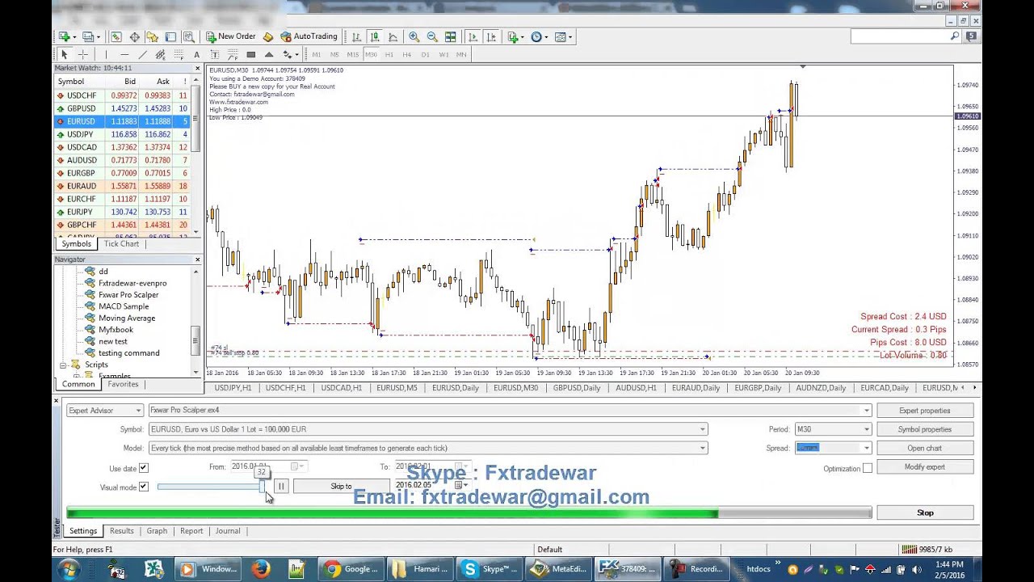This screenshot has height=582, width=1034.
Task: Toggle AutoTrading in the toolbar
Action: coord(309,36)
